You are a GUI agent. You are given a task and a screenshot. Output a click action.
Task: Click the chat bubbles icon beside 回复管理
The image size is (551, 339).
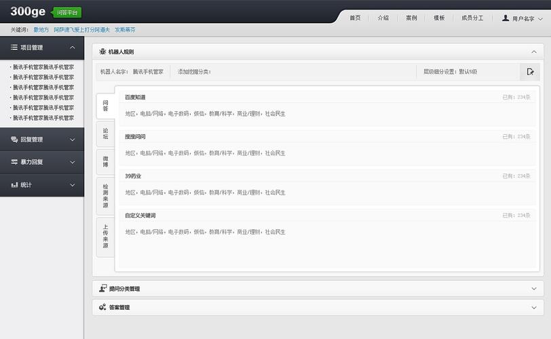pos(14,139)
